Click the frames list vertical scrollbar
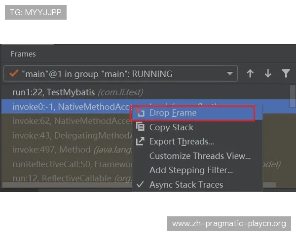 tap(293, 96)
